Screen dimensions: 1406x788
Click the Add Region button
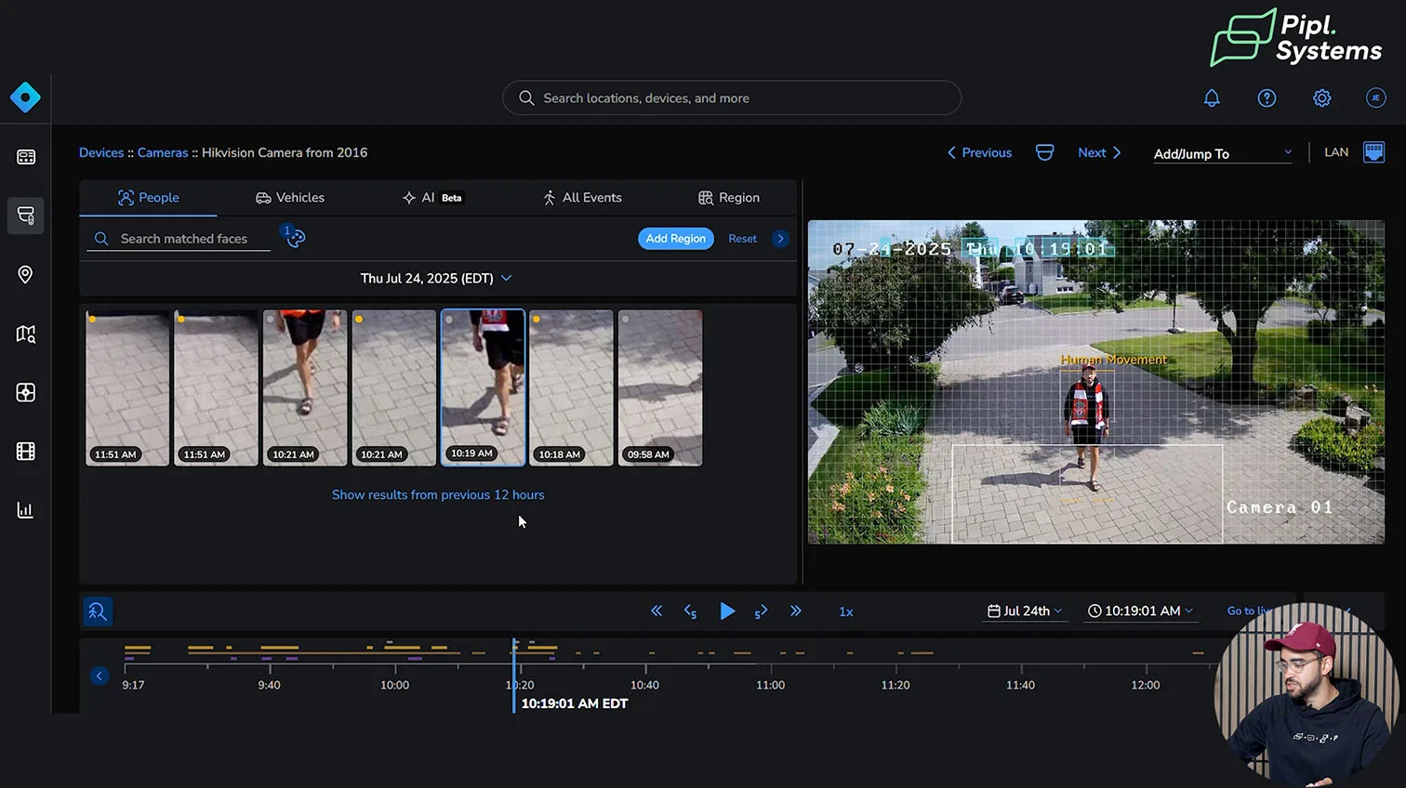(675, 239)
